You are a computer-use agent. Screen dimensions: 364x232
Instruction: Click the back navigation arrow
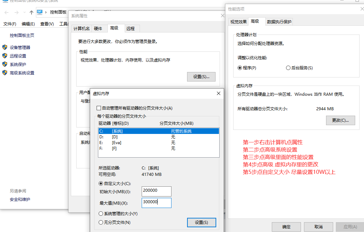[6, 12]
